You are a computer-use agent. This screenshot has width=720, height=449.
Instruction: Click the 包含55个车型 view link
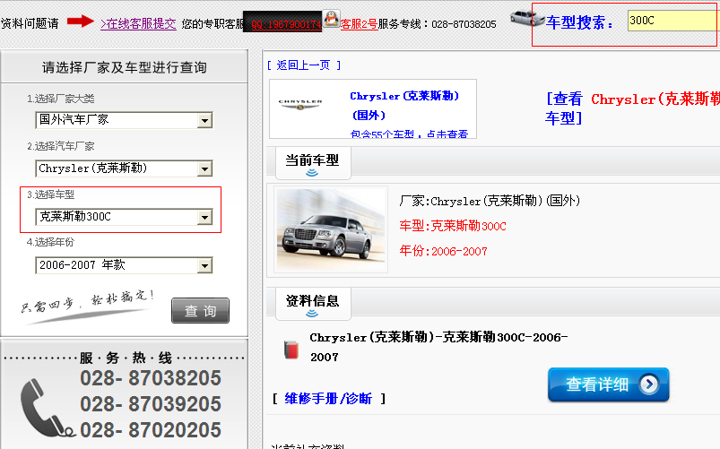pos(409,134)
